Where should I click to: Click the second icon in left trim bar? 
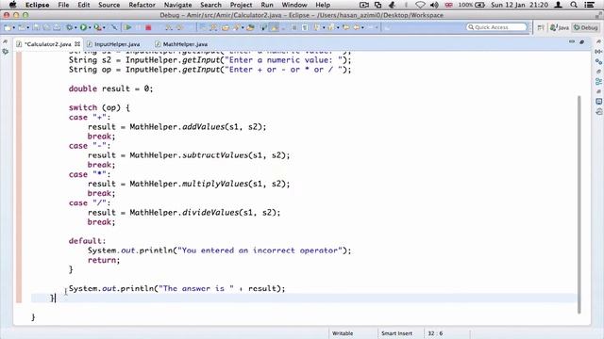click(x=5, y=51)
